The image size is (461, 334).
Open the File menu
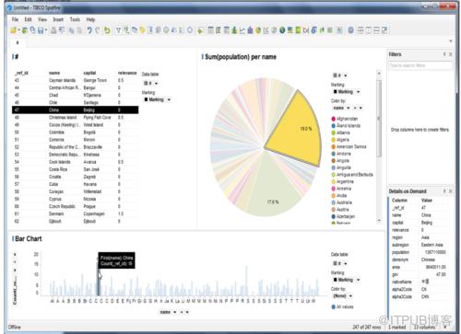tap(15, 19)
